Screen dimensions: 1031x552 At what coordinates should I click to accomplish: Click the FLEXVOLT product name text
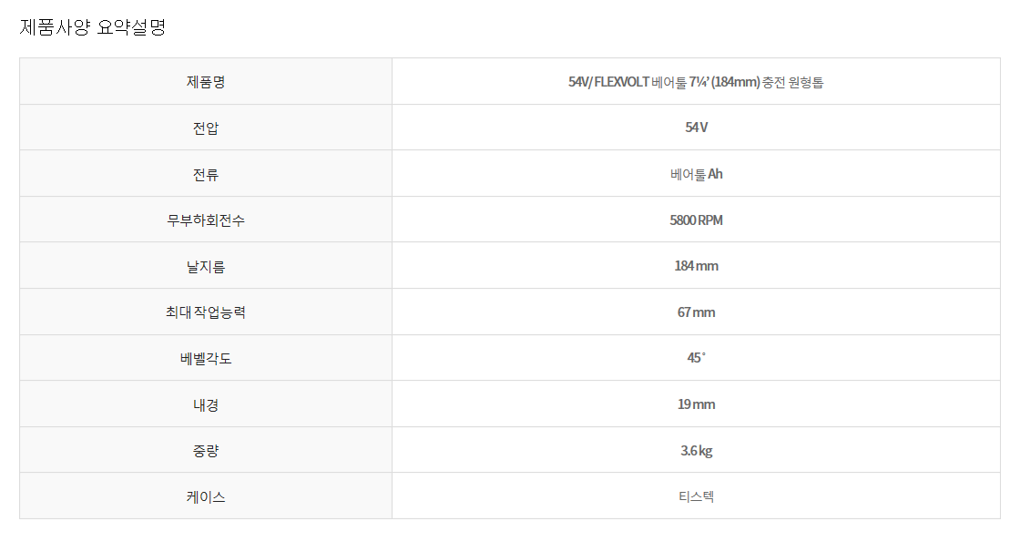(x=696, y=82)
